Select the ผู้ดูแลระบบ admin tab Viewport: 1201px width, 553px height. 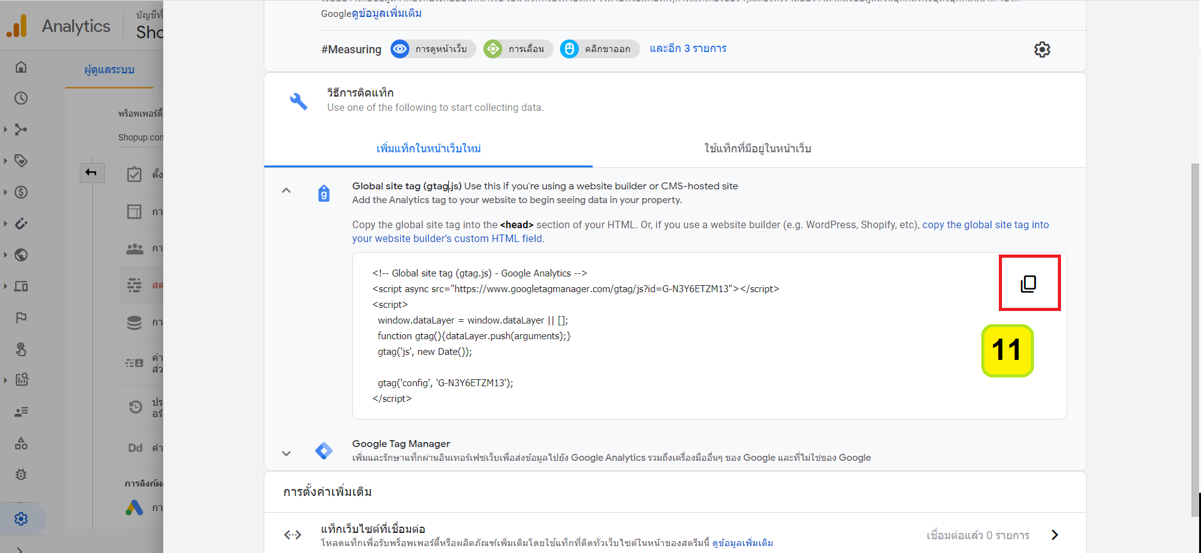tap(109, 70)
